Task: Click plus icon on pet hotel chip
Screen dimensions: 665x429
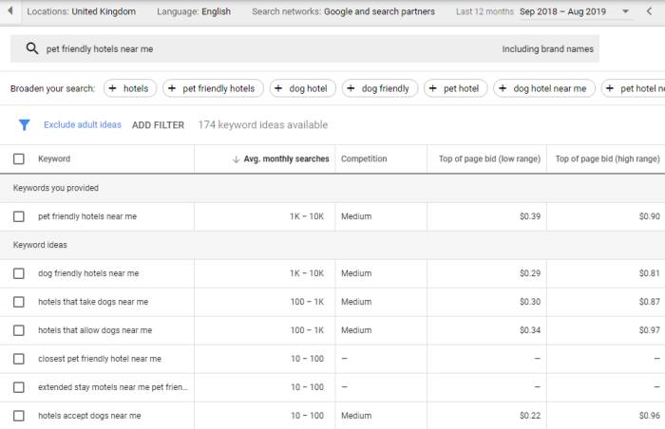Action: (434, 88)
